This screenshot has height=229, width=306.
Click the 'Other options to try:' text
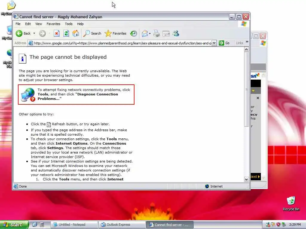36,114
